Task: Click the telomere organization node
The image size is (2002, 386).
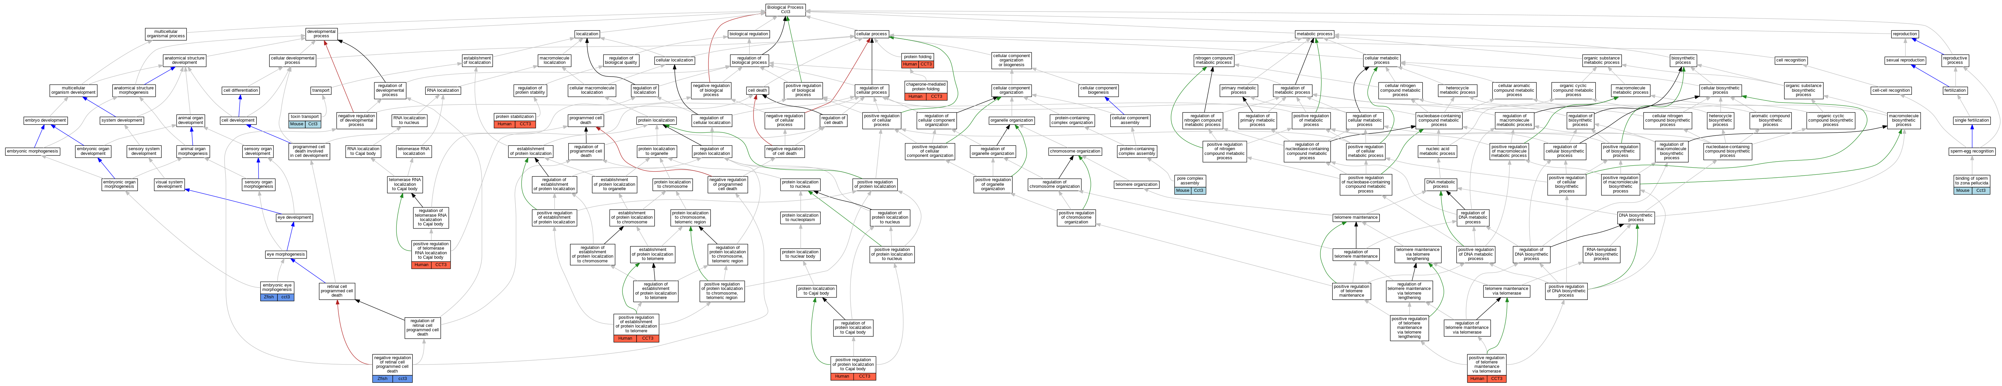Action: [x=1136, y=185]
